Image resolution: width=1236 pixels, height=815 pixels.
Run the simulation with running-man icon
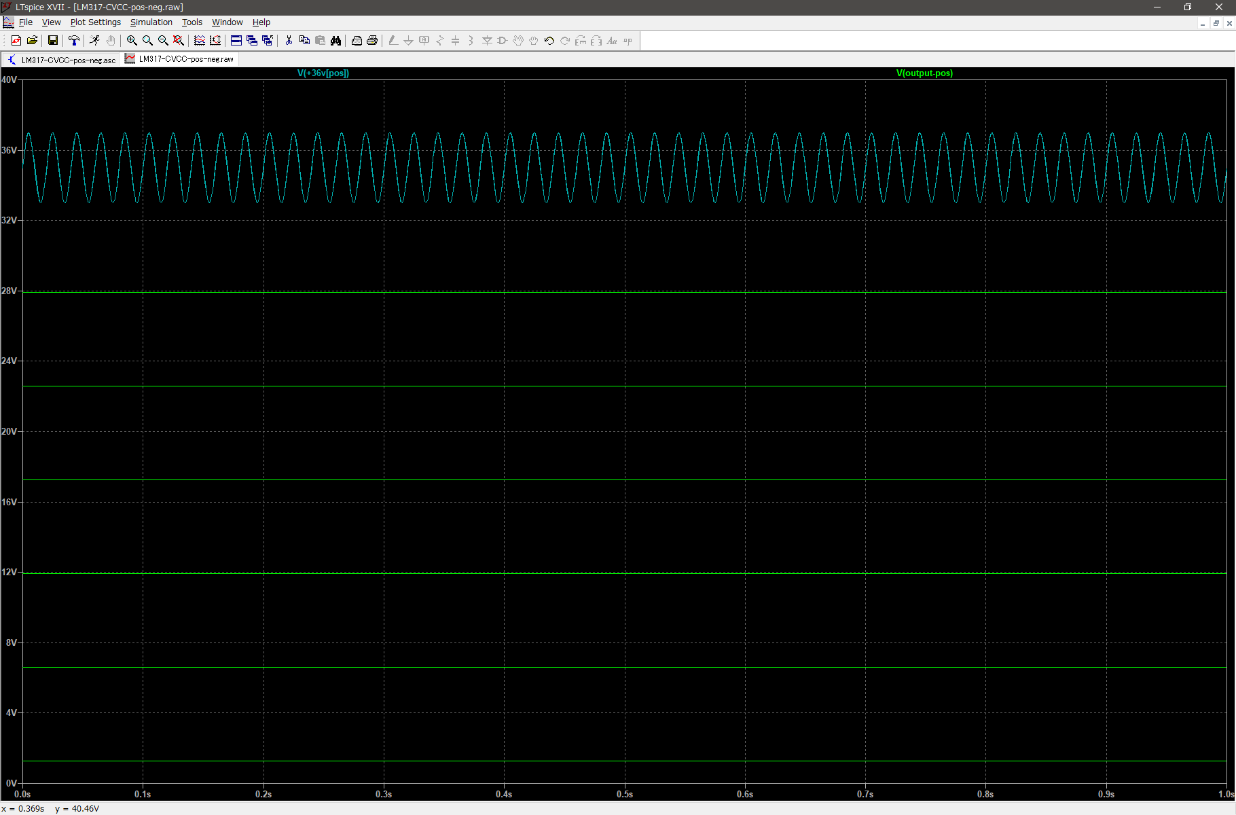pyautogui.click(x=94, y=41)
